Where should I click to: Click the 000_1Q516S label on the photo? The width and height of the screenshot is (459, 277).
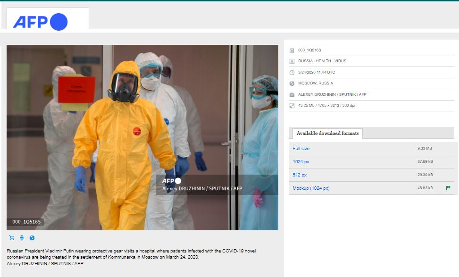(26, 222)
